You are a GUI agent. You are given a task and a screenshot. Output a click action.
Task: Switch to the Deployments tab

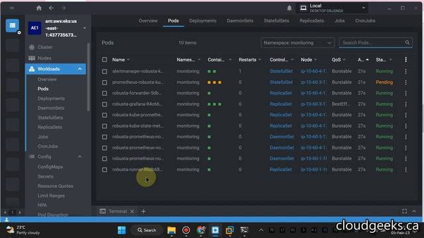203,20
